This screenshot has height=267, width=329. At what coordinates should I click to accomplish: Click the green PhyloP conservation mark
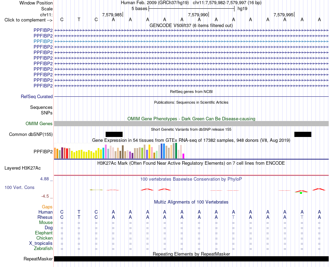[301, 193]
